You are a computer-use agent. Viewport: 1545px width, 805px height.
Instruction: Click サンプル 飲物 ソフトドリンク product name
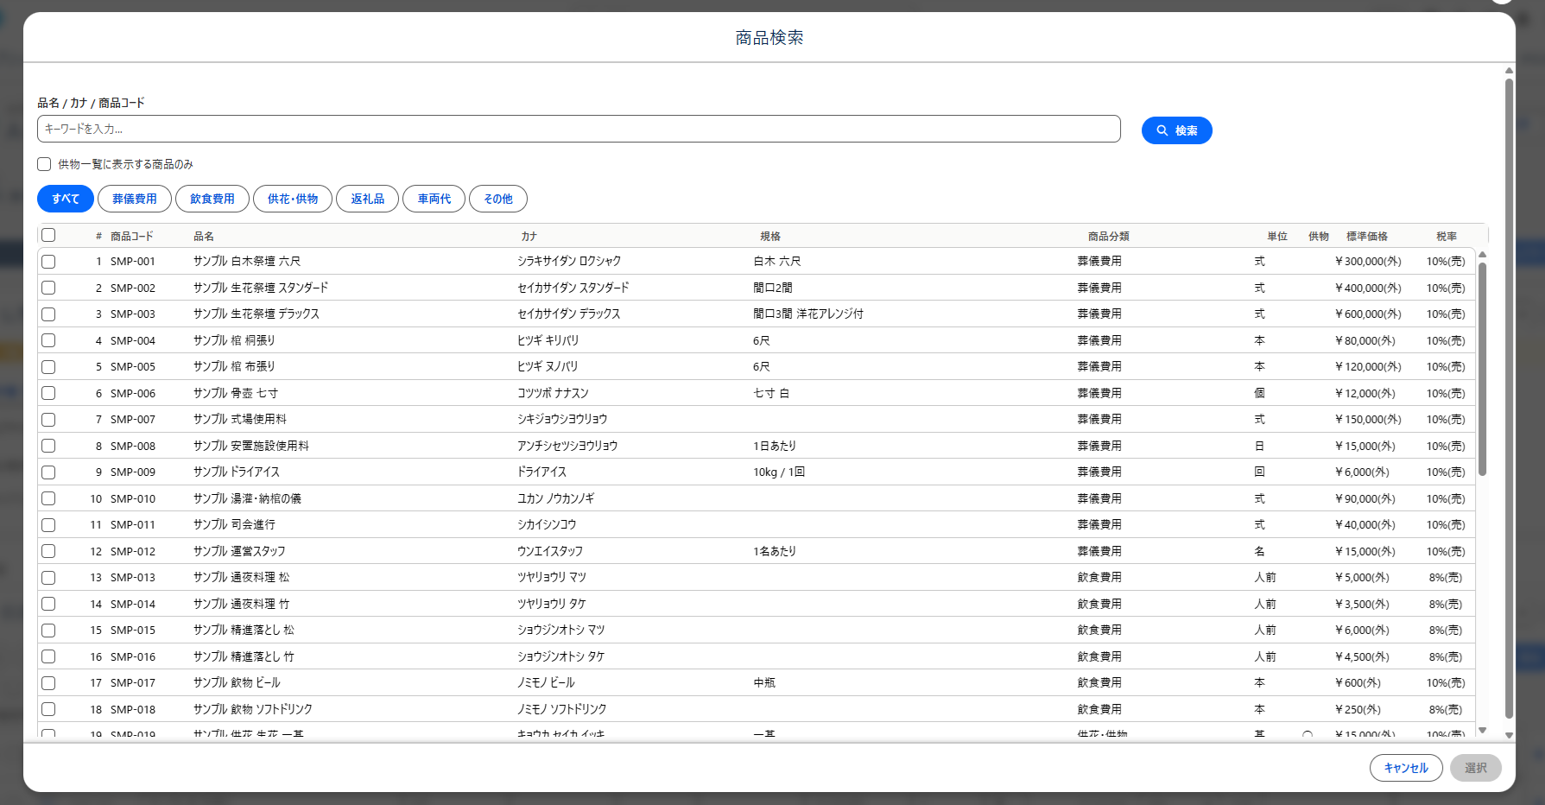click(253, 709)
